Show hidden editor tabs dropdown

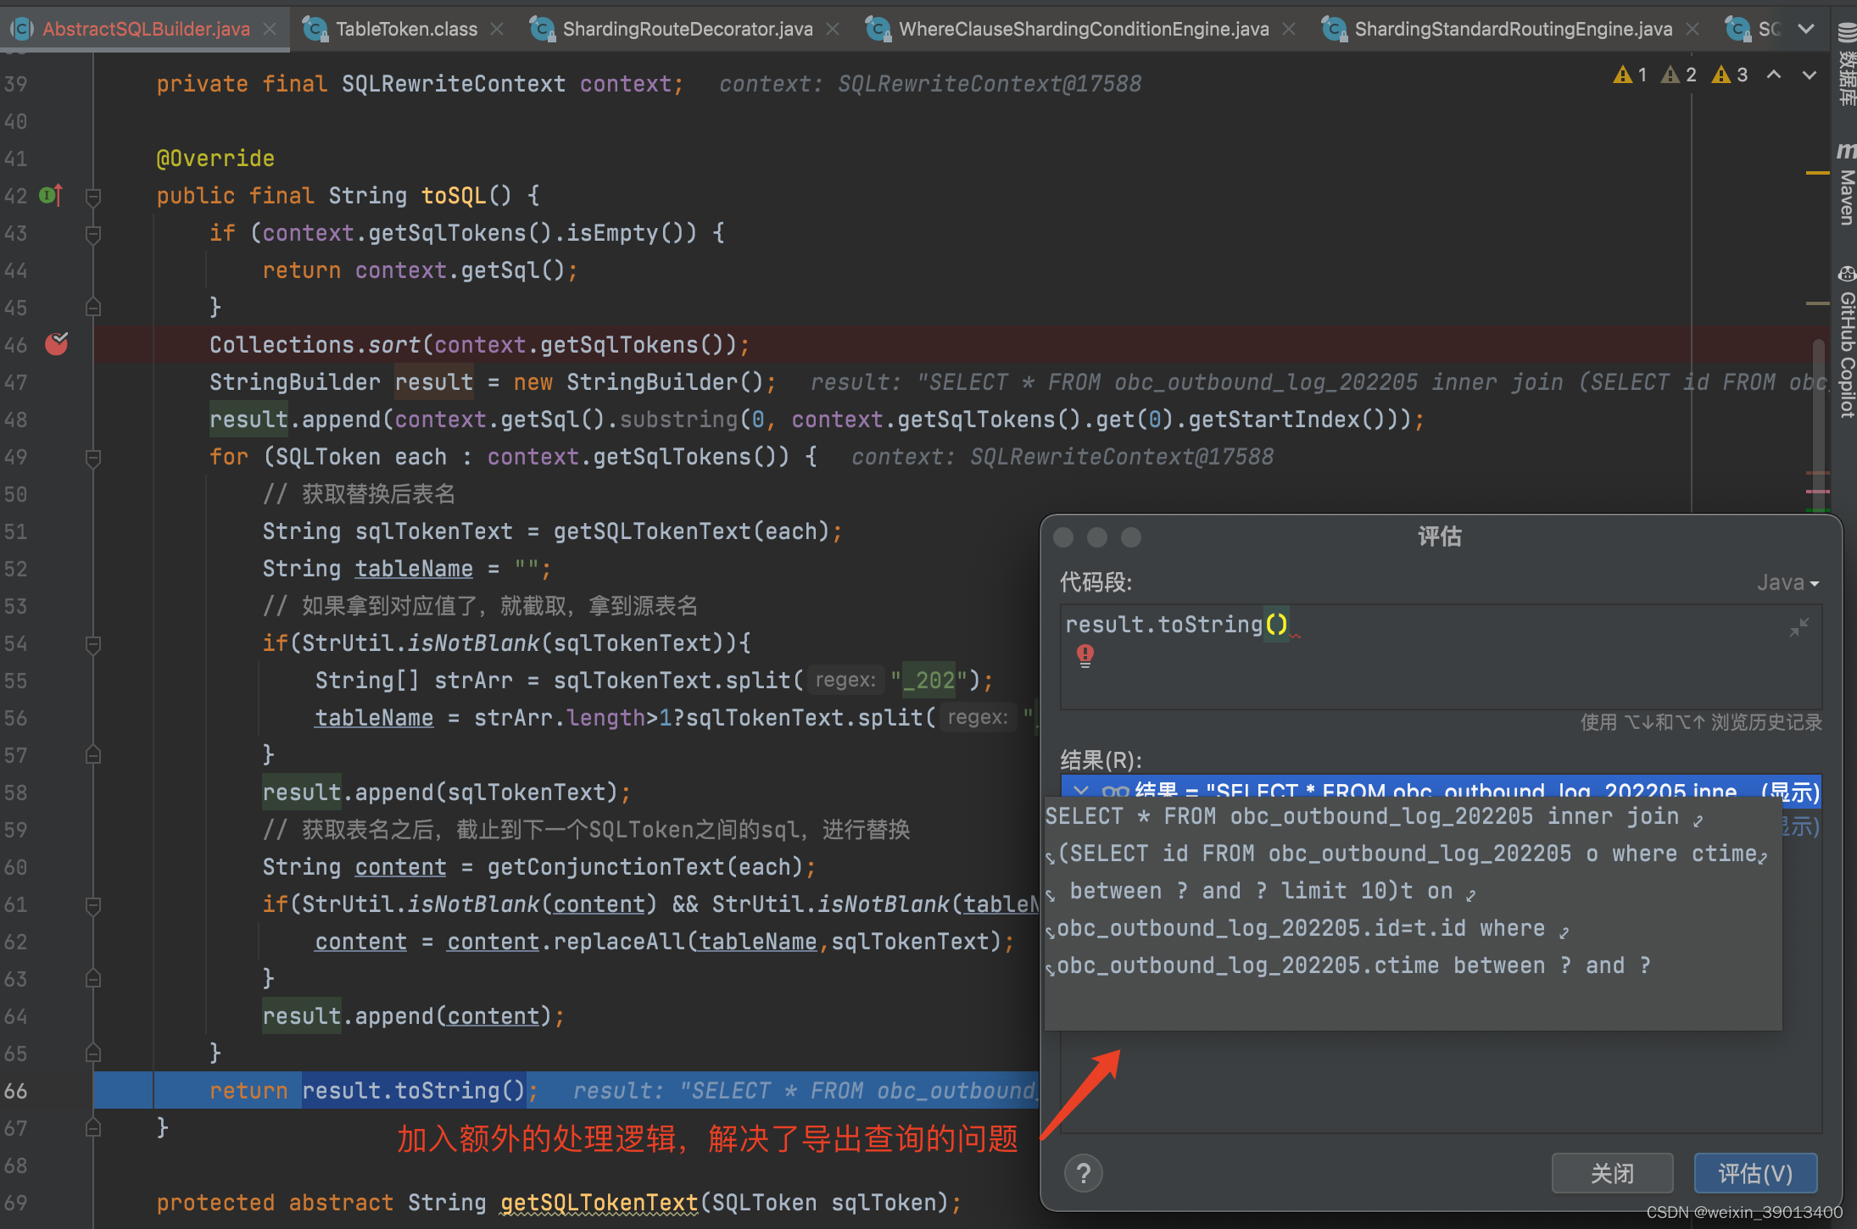click(1806, 29)
